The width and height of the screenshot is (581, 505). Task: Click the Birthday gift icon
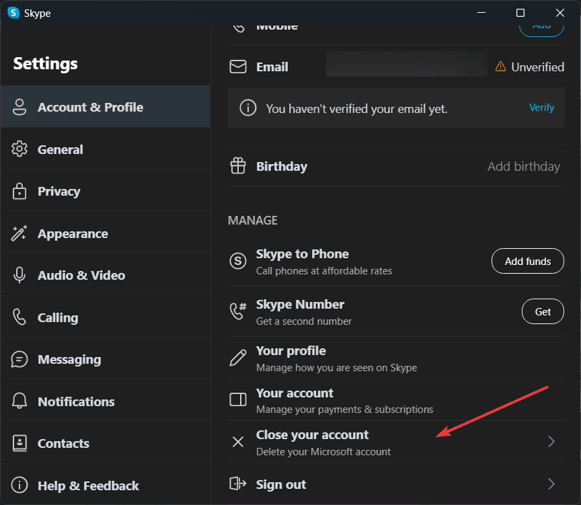(x=238, y=166)
